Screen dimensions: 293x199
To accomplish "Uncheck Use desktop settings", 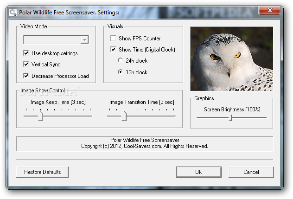I will [x=26, y=53].
